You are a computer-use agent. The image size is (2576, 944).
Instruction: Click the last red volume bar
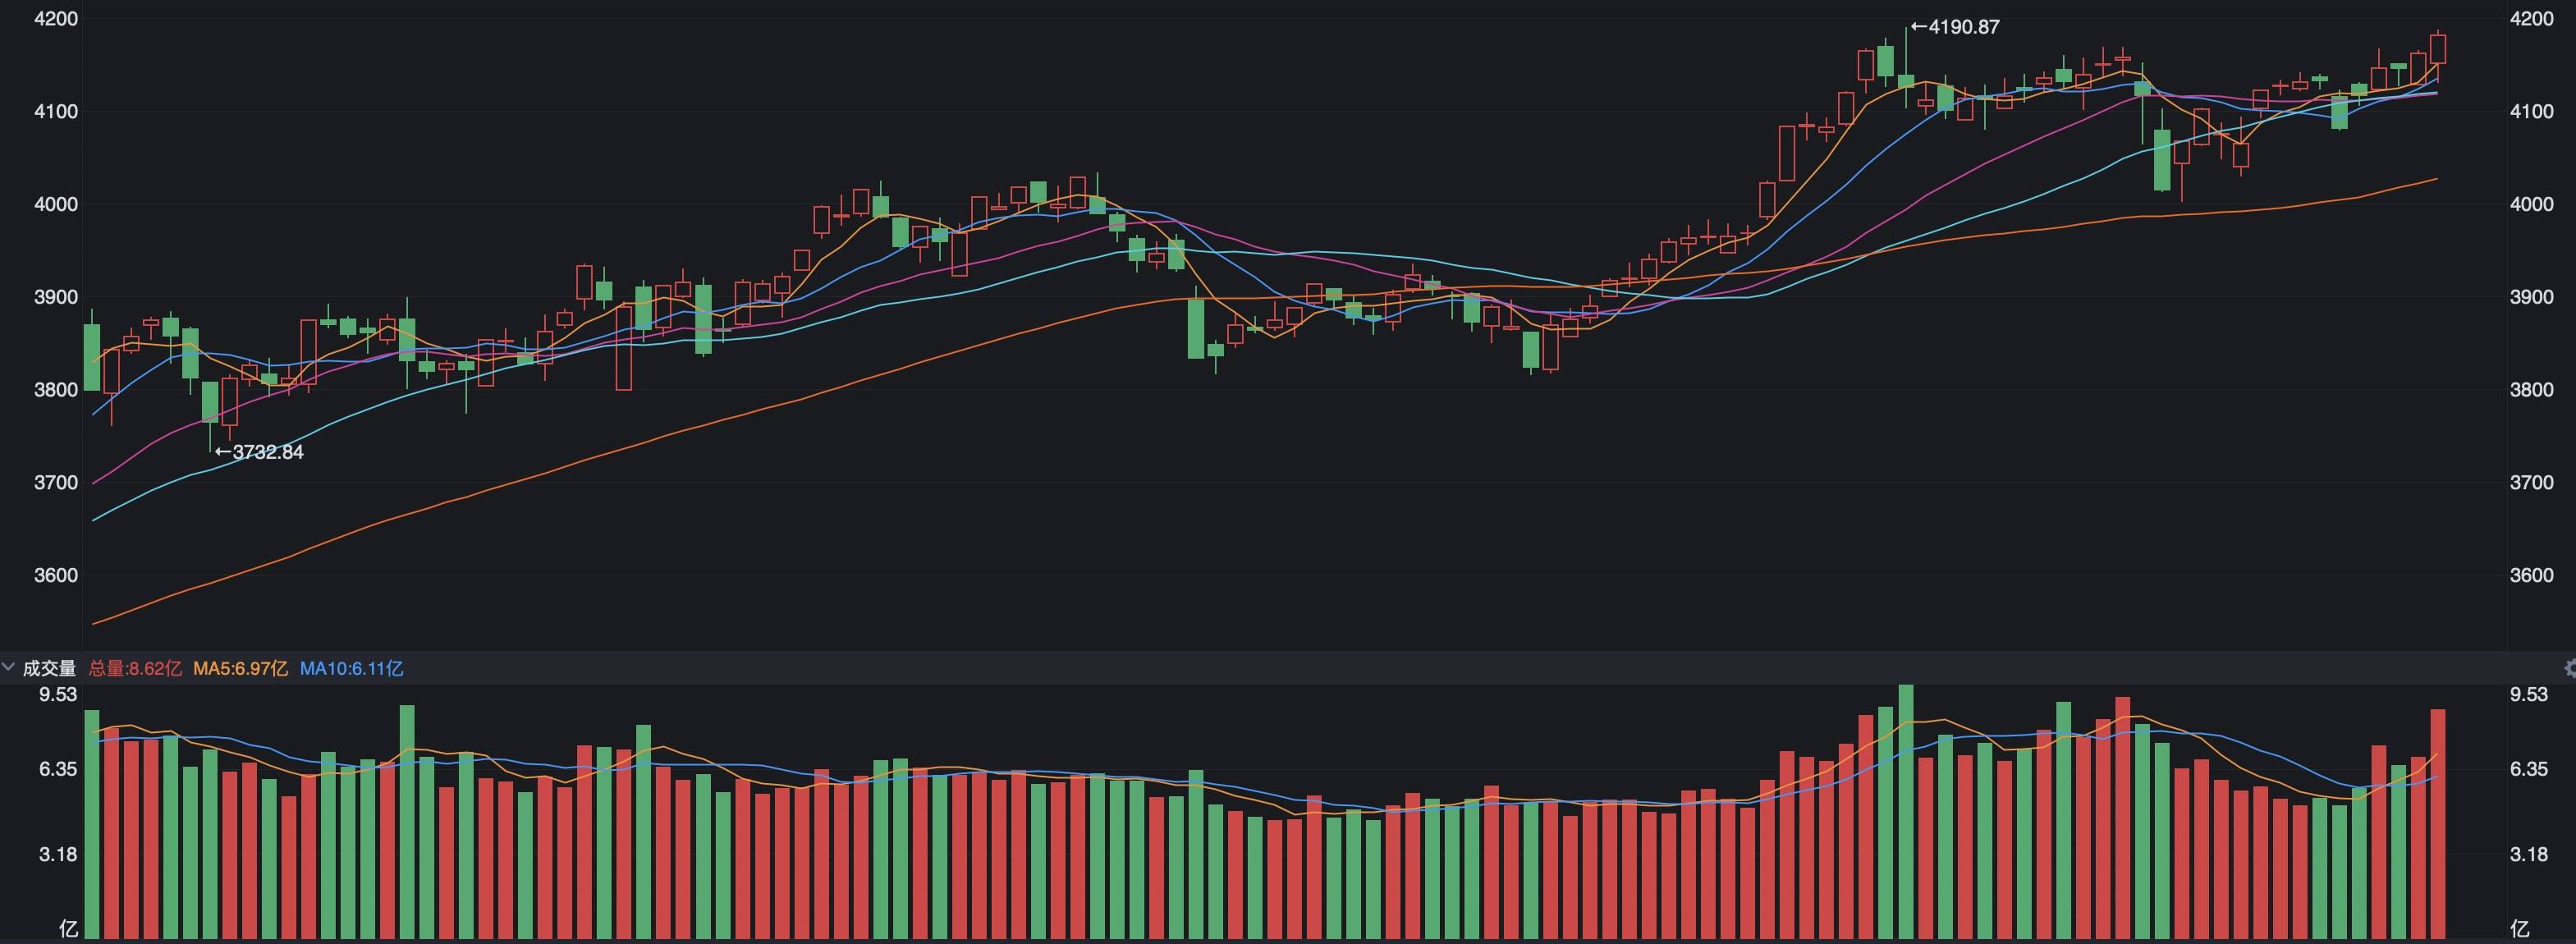pos(2437,822)
